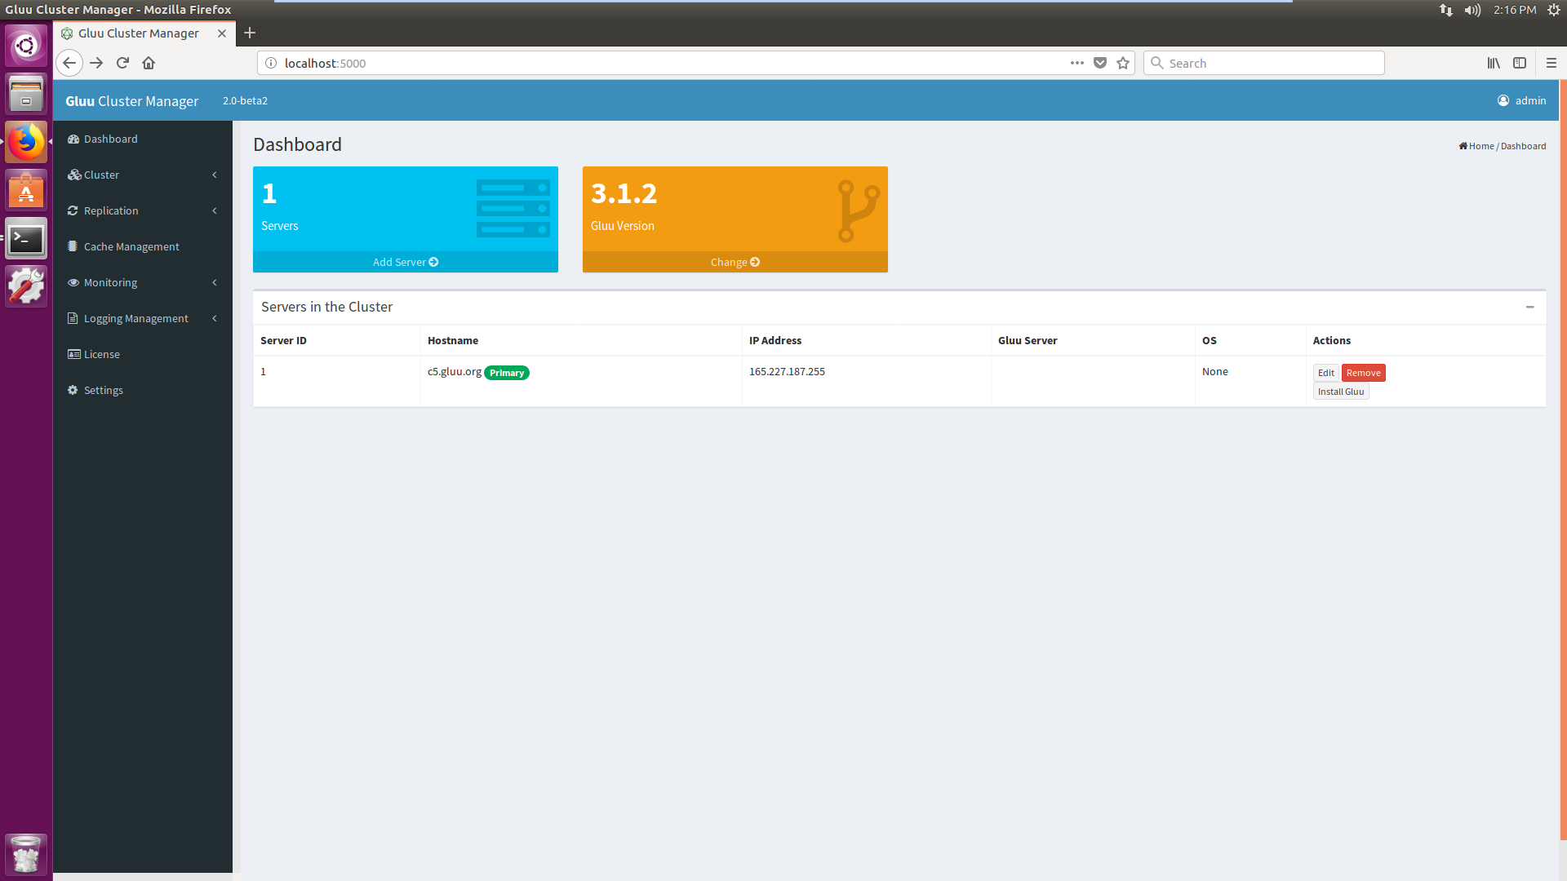This screenshot has height=881, width=1567.
Task: Click the Settings gear icon in sidebar
Action: click(x=73, y=390)
